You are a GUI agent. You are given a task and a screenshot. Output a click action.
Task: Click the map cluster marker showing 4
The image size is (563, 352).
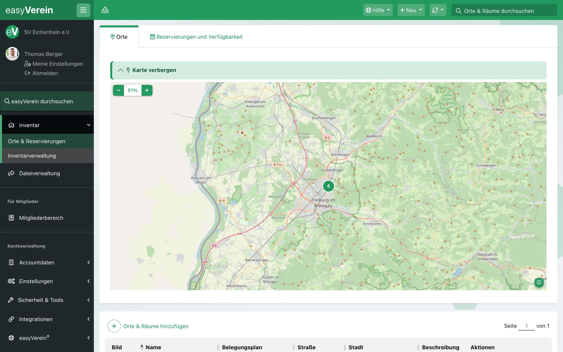click(x=328, y=186)
